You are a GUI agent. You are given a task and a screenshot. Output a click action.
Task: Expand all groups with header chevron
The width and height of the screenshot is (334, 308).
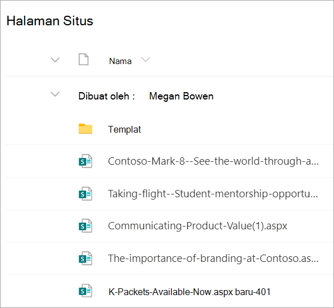click(55, 60)
